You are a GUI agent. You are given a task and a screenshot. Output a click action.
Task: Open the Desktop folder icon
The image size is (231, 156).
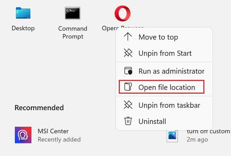[x=23, y=13]
